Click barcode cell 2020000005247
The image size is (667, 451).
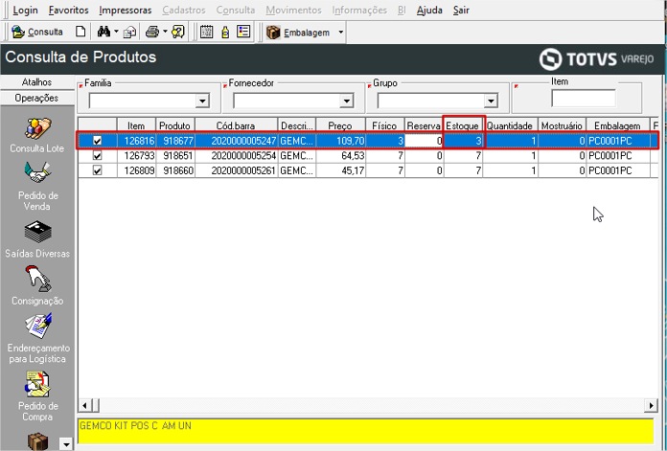point(237,141)
